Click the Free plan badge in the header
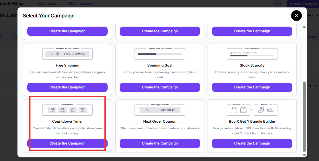 tap(278, 4)
